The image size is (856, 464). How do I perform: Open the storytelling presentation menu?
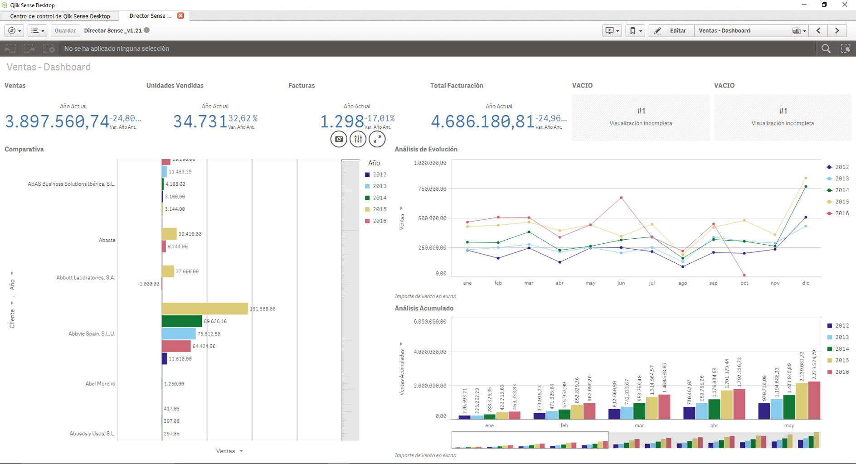pyautogui.click(x=612, y=31)
